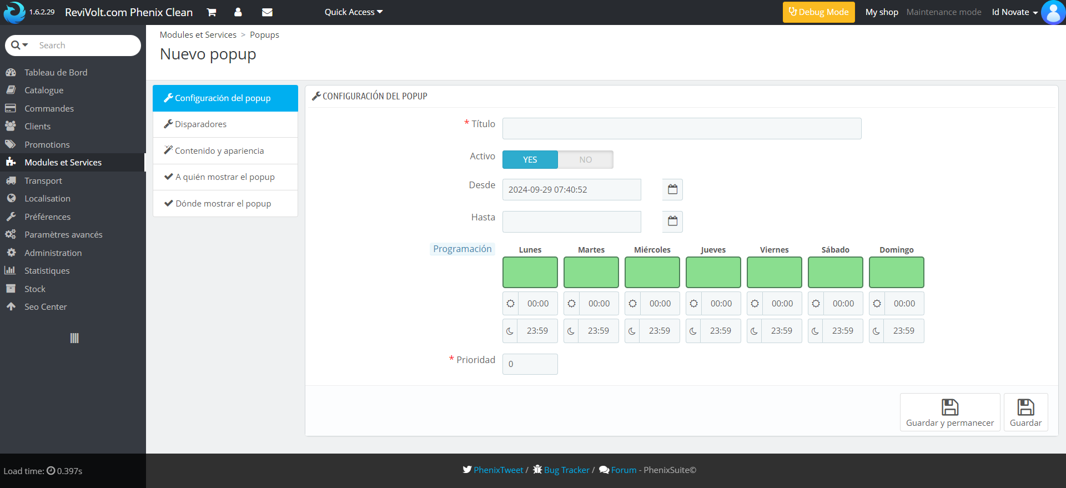Open the Hasta date calendar icon
Screen dimensions: 1066x488
point(672,222)
